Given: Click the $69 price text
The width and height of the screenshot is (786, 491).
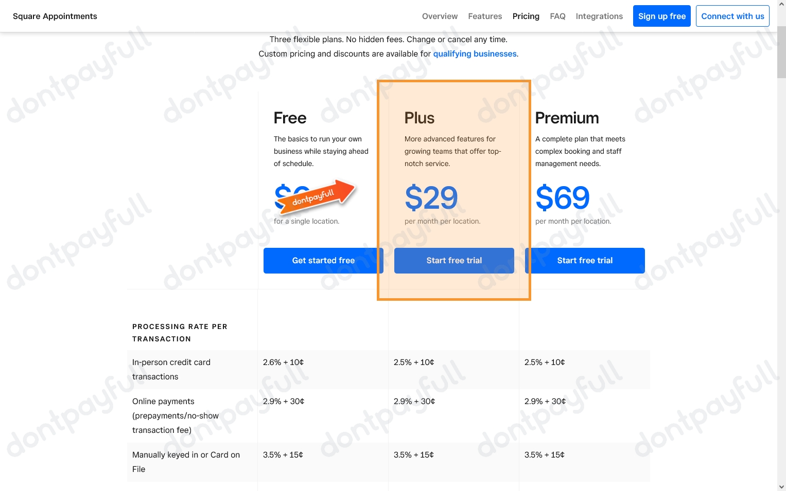Looking at the screenshot, I should click(562, 198).
